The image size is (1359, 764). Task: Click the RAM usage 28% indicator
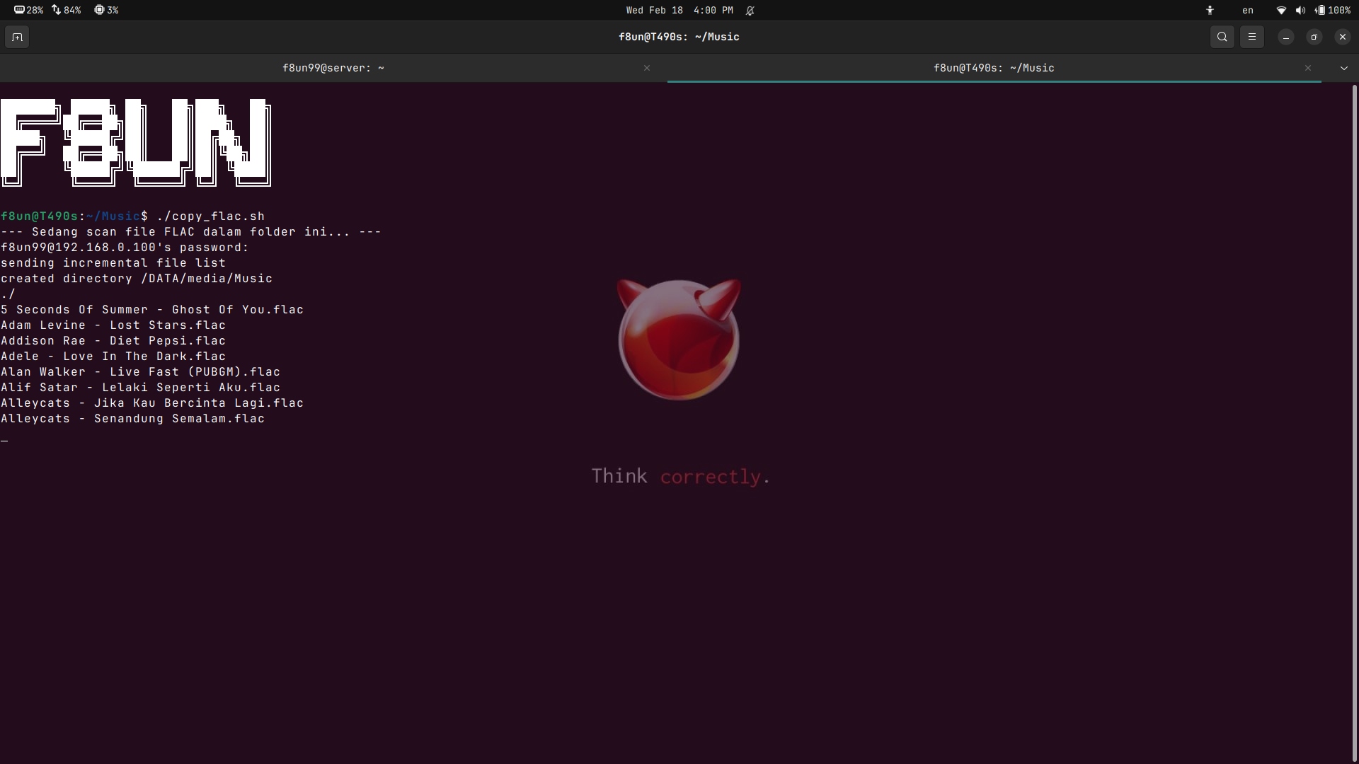tap(29, 10)
